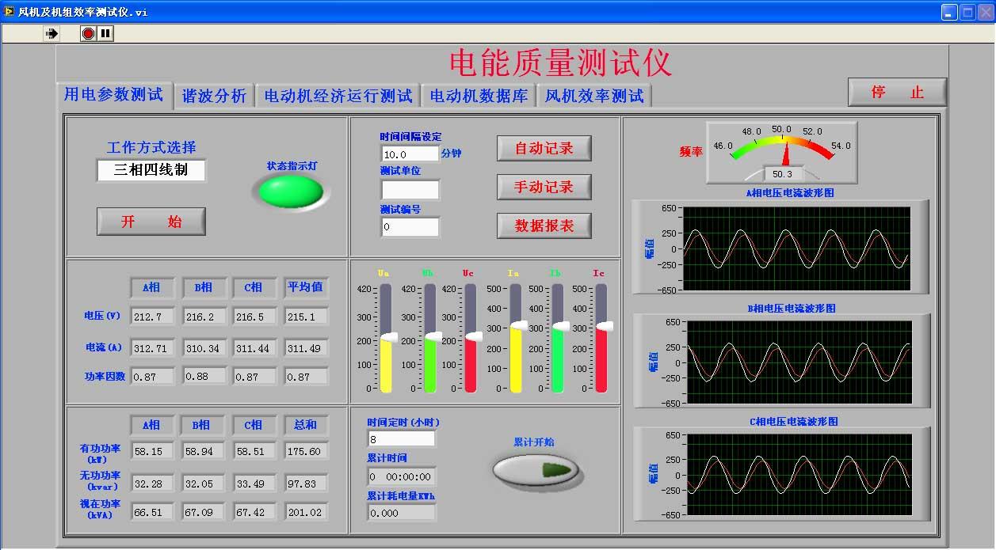Click the LabVIEW VI icon in title bar
The height and width of the screenshot is (550, 996).
point(9,12)
